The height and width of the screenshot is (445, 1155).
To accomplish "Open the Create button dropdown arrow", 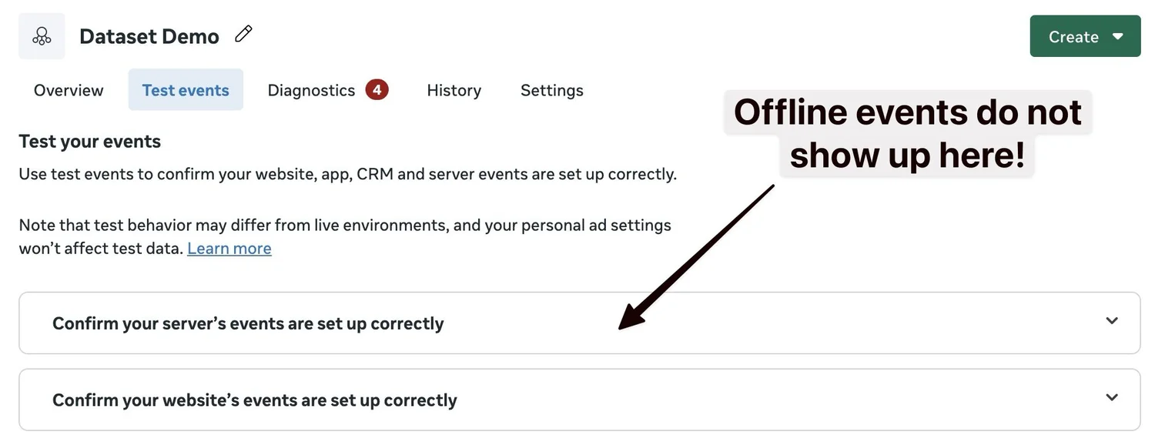I will pyautogui.click(x=1118, y=36).
